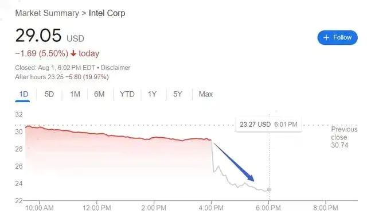This screenshot has height=217, width=367.
Task: Select the 1D range tab
Action: coord(24,94)
